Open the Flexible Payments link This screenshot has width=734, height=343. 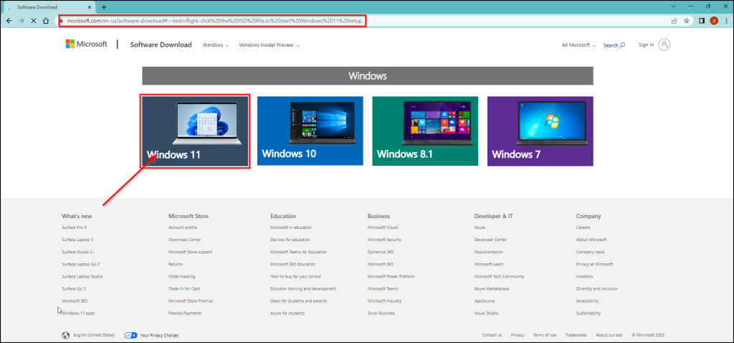click(x=185, y=313)
